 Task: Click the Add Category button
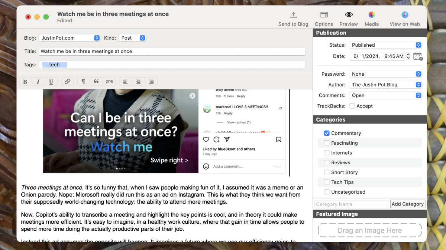coord(407,204)
